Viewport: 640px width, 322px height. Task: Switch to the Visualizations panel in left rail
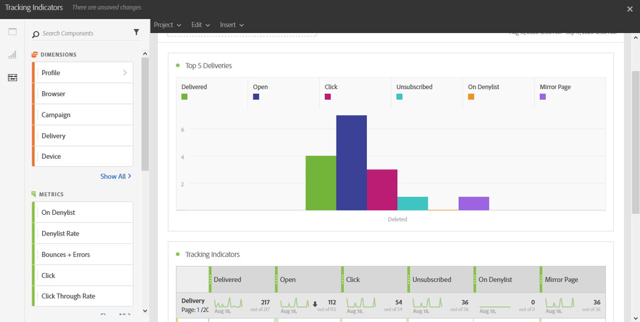coord(12,54)
